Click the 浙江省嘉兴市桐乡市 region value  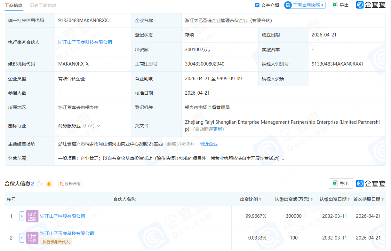[x=78, y=107]
